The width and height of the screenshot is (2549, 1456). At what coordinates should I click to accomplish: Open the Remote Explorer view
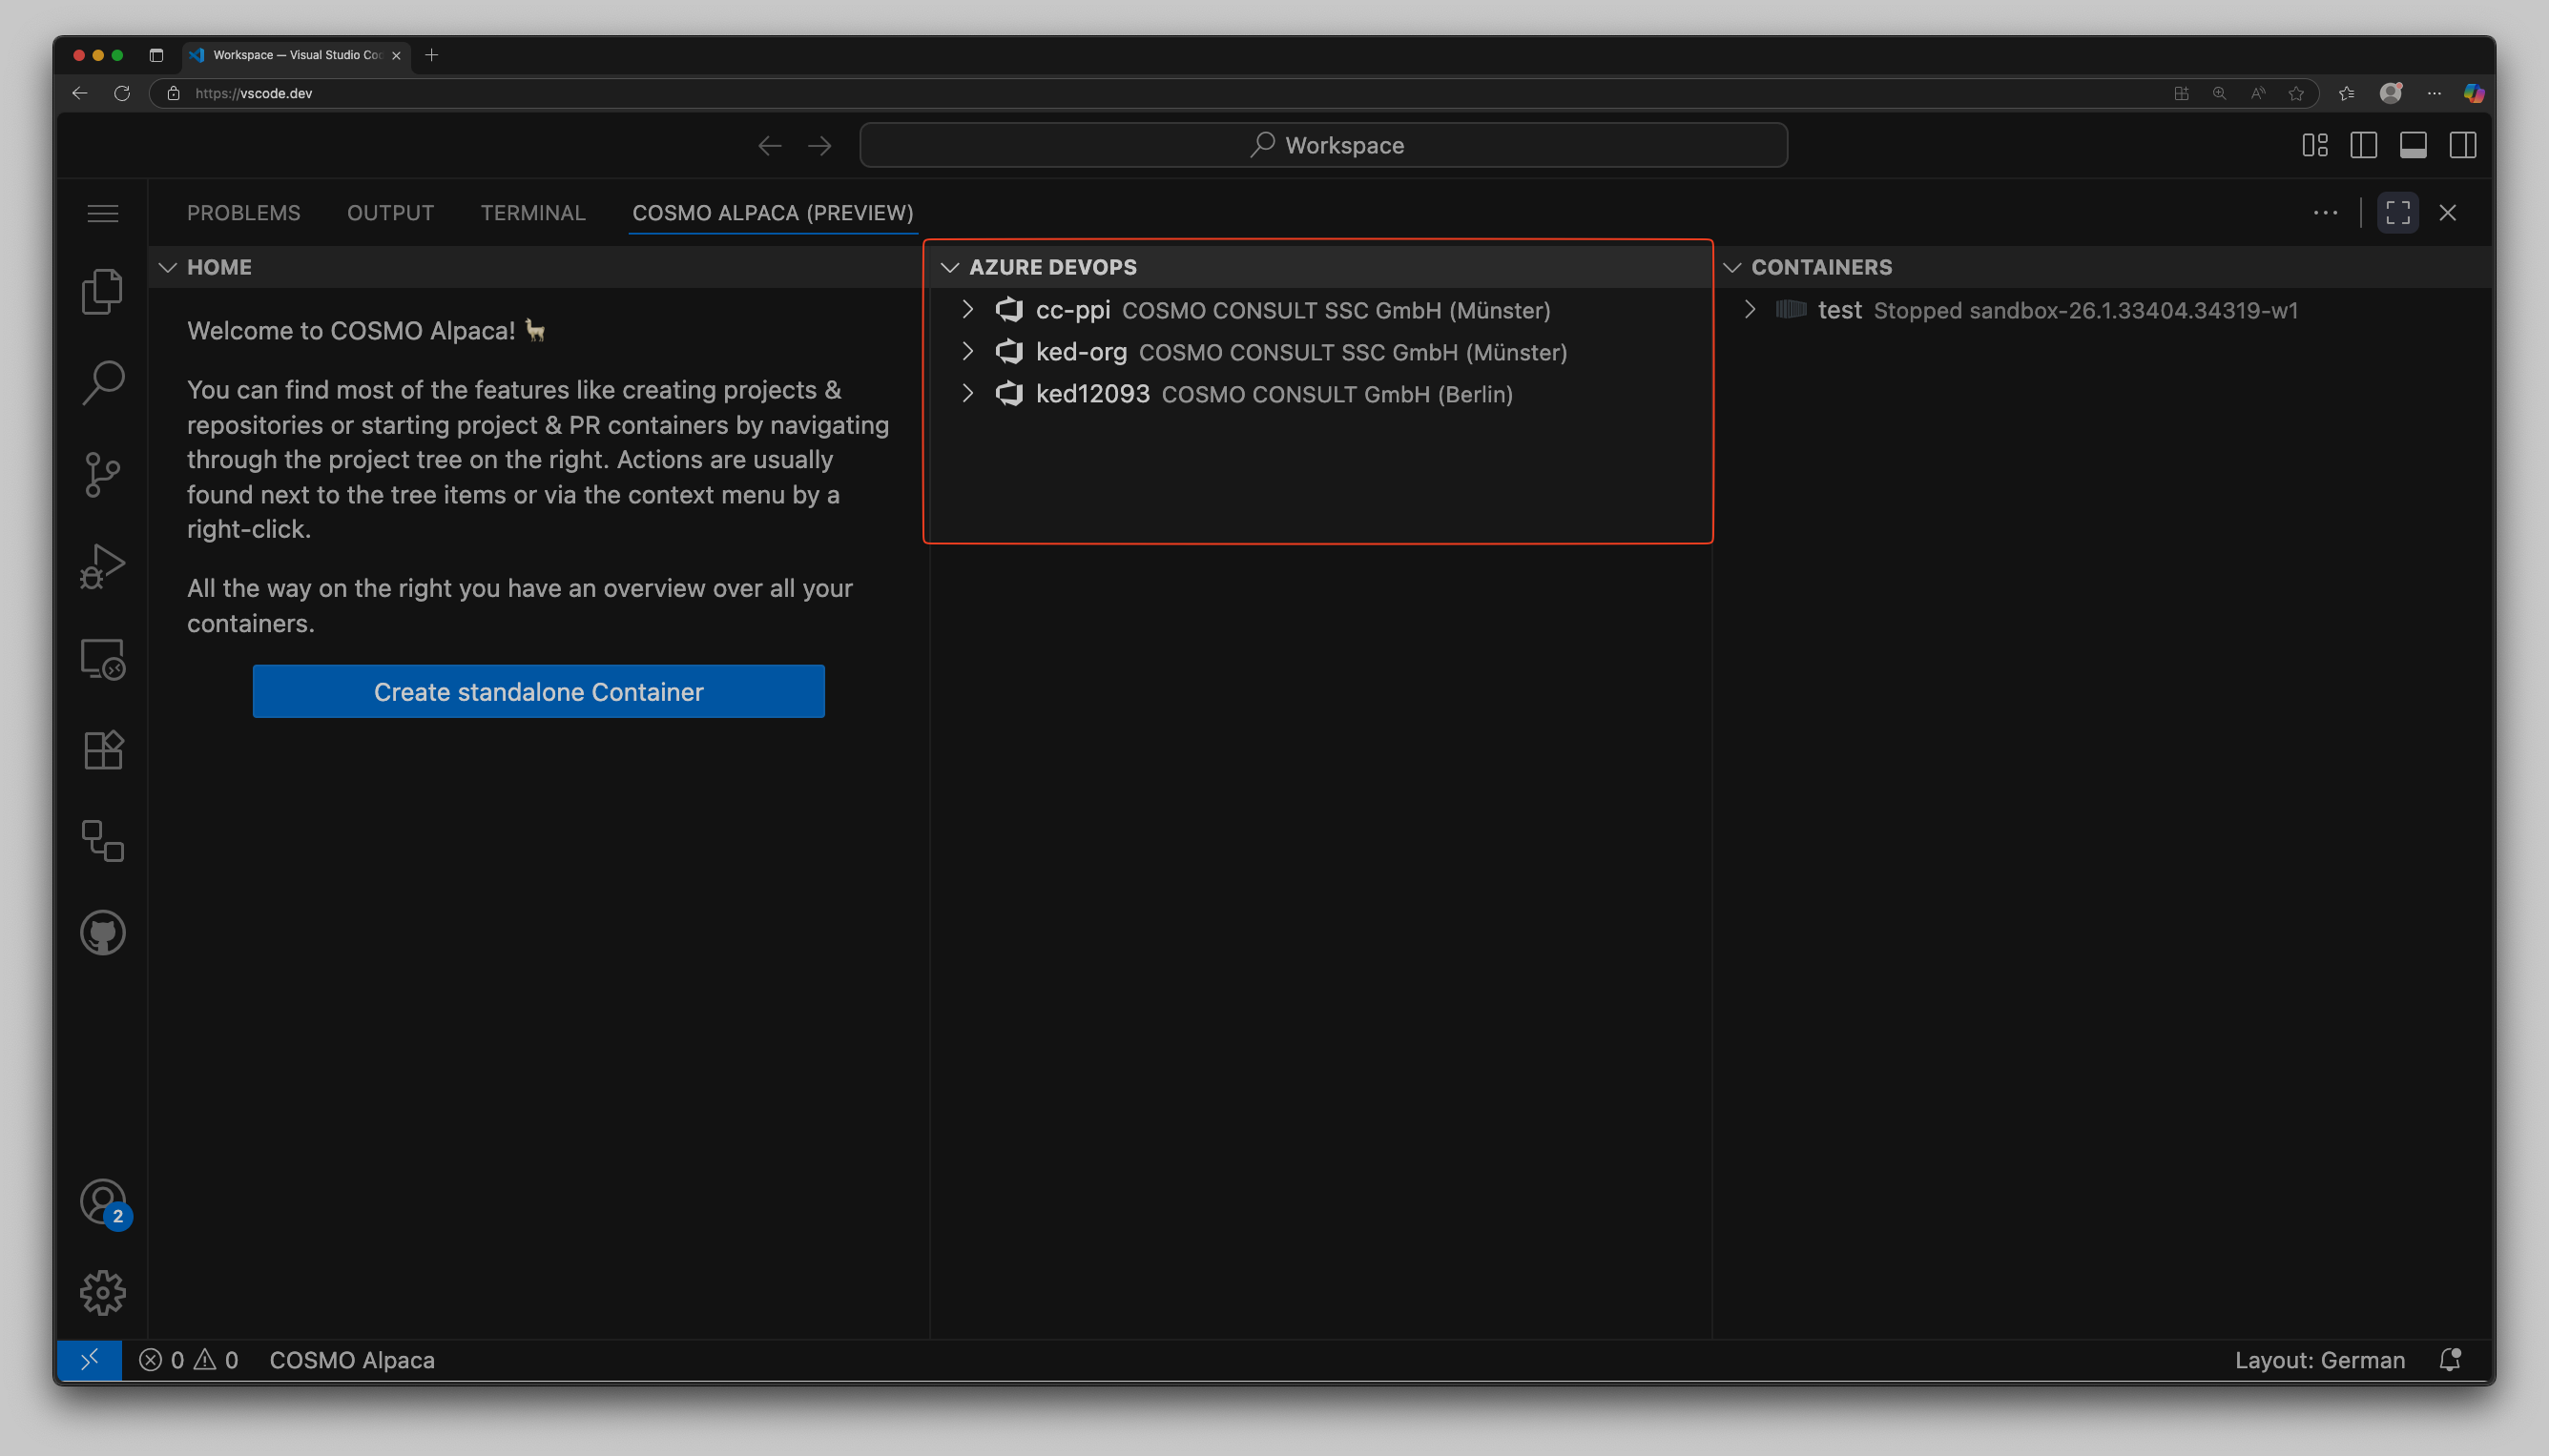point(102,659)
